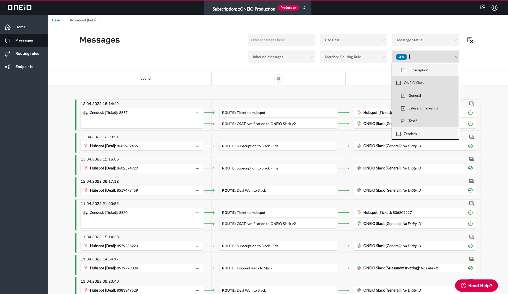508x294 pixels.
Task: Click success status icon for Salesandmarketing row
Action: tap(470, 268)
